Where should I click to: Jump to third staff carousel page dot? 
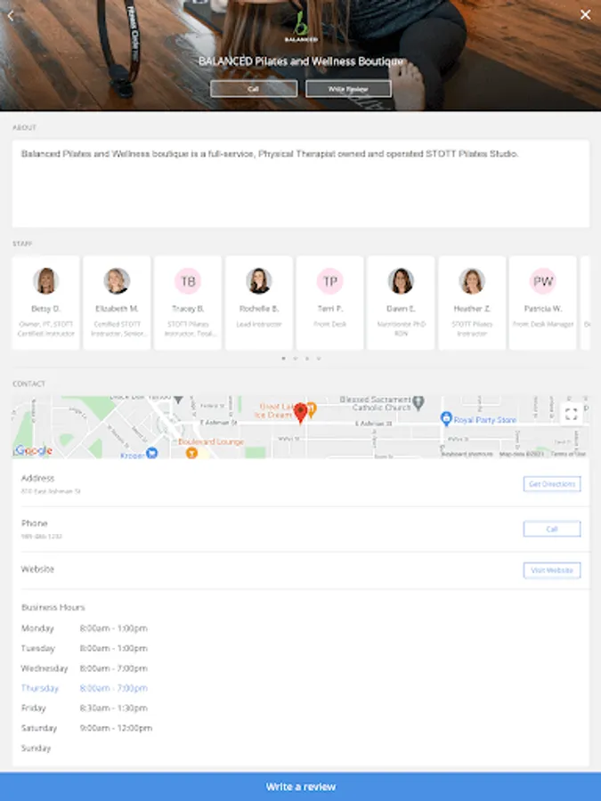(x=307, y=359)
